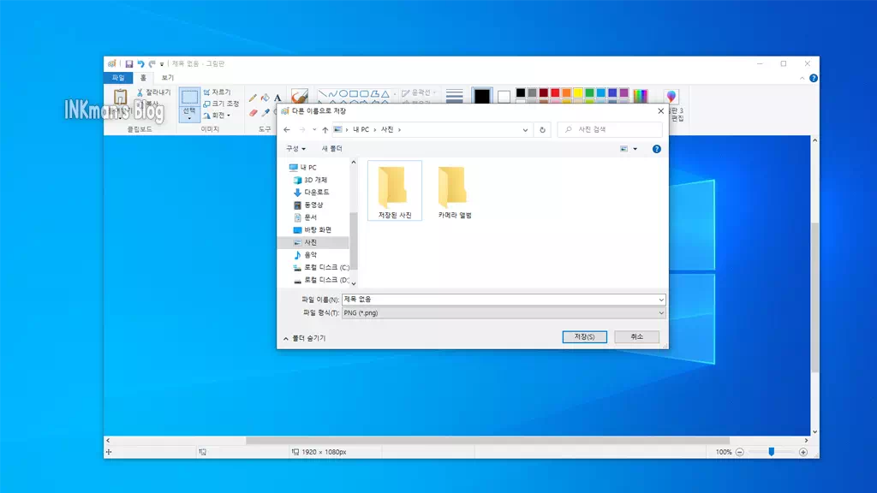
Task: Click 사진 in the address breadcrumb
Action: tap(387, 130)
